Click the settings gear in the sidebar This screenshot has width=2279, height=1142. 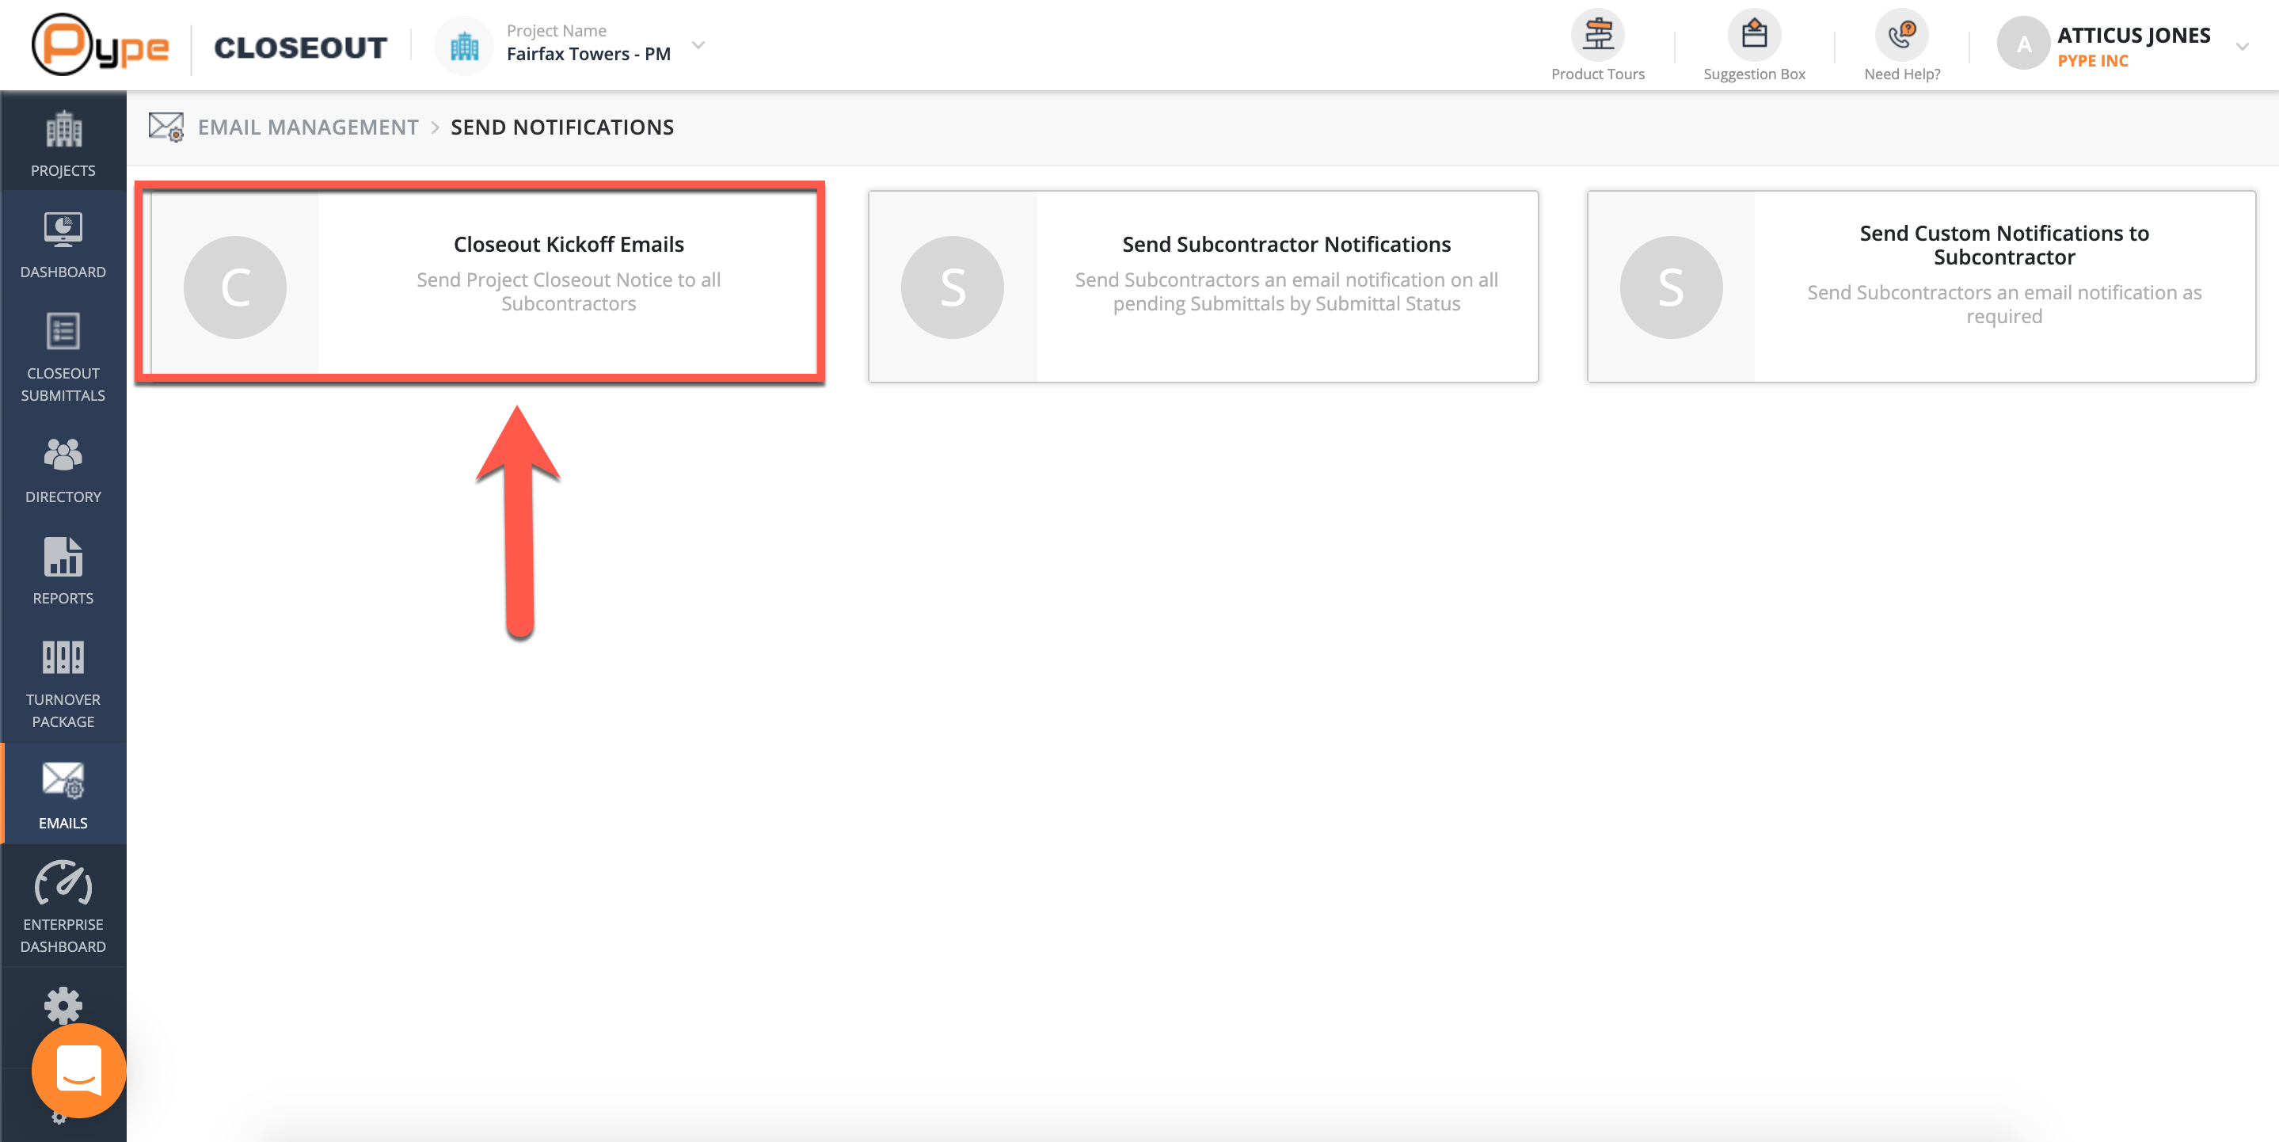pyautogui.click(x=63, y=1004)
